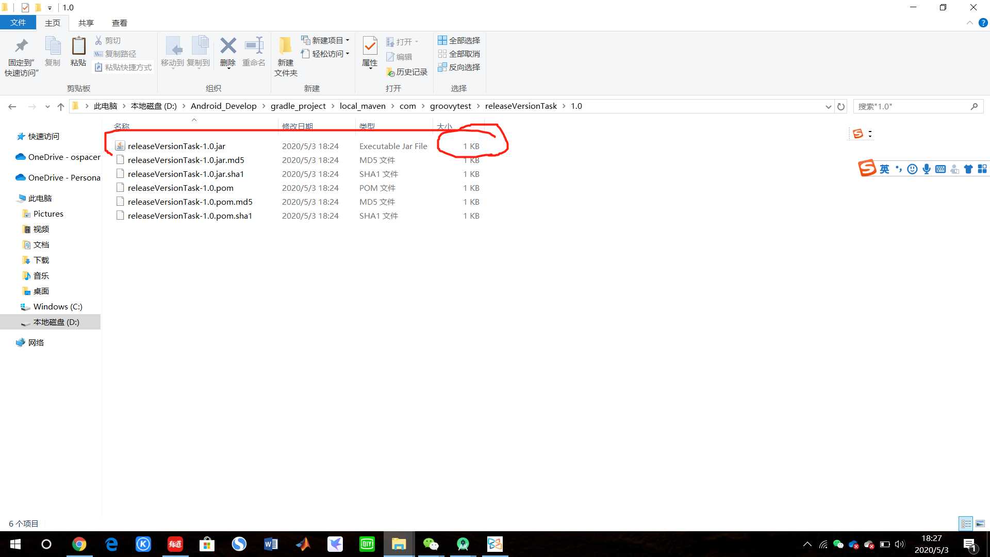Open Word from the taskbar
This screenshot has height=557, width=990.
click(x=271, y=544)
